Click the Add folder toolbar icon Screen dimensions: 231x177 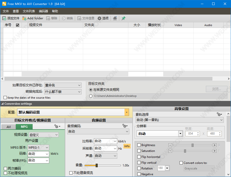pos(24,18)
